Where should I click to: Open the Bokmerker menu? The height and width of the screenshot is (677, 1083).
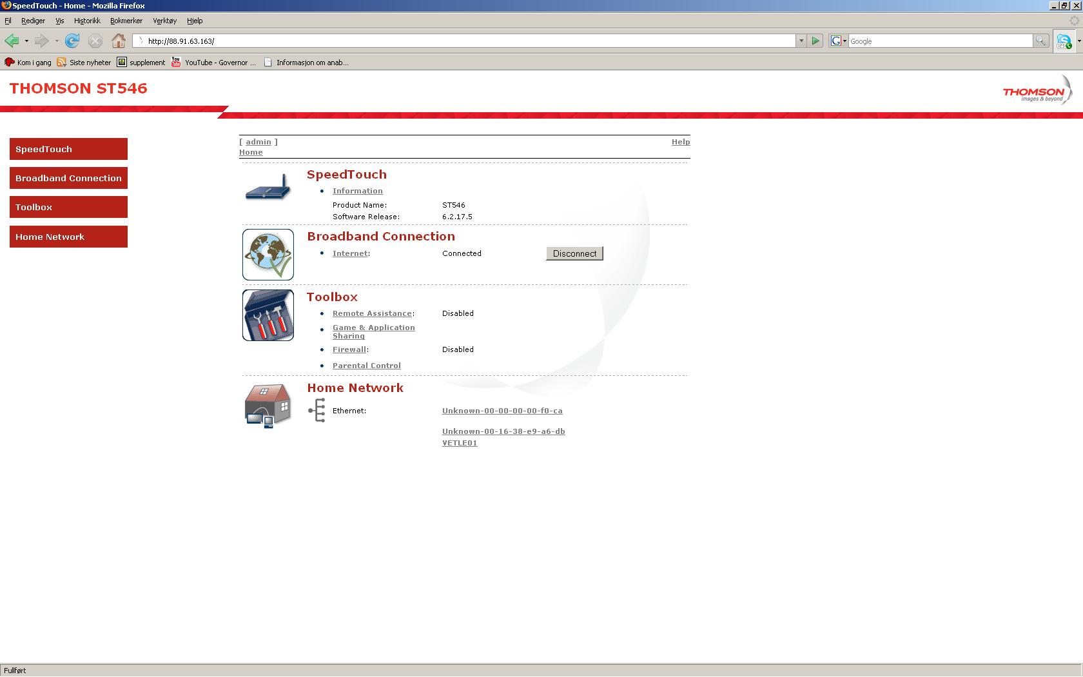[126, 21]
